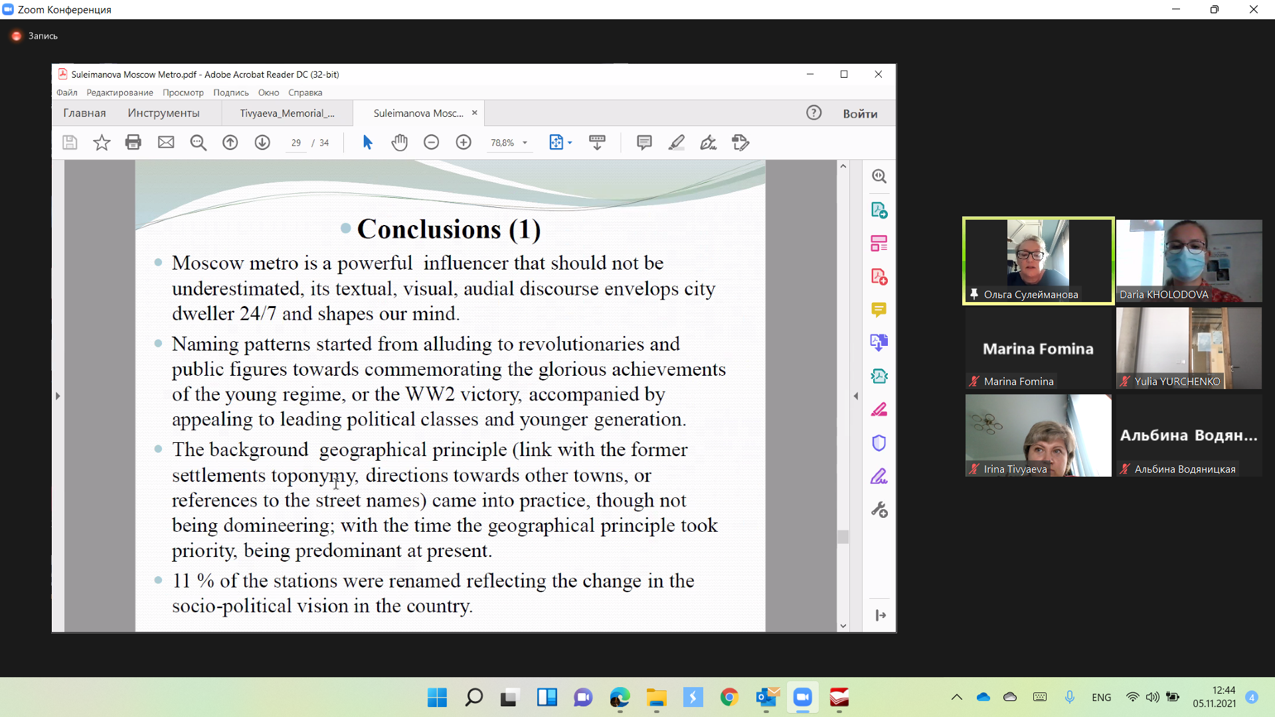Open Инструменты tools view

pos(163,113)
